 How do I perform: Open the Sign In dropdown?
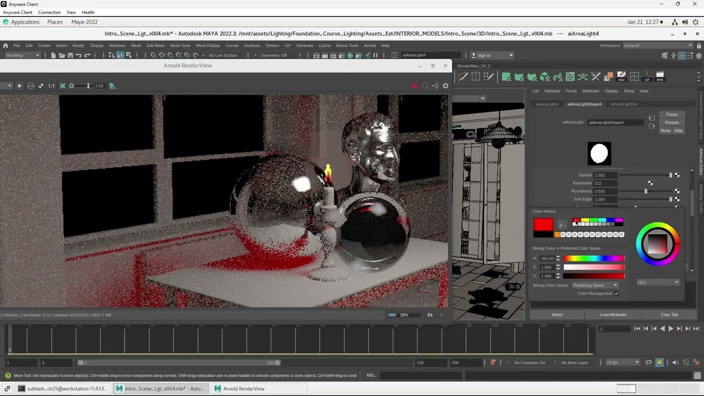(492, 55)
